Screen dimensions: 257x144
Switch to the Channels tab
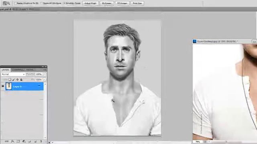pos(18,70)
